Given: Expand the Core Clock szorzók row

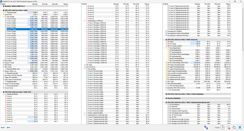Looking at the screenshot, I should click(x=3, y=86).
